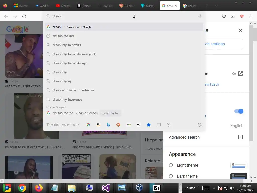
Task: Switch to the ddisab Google tab
Action: pyautogui.click(x=190, y=6)
